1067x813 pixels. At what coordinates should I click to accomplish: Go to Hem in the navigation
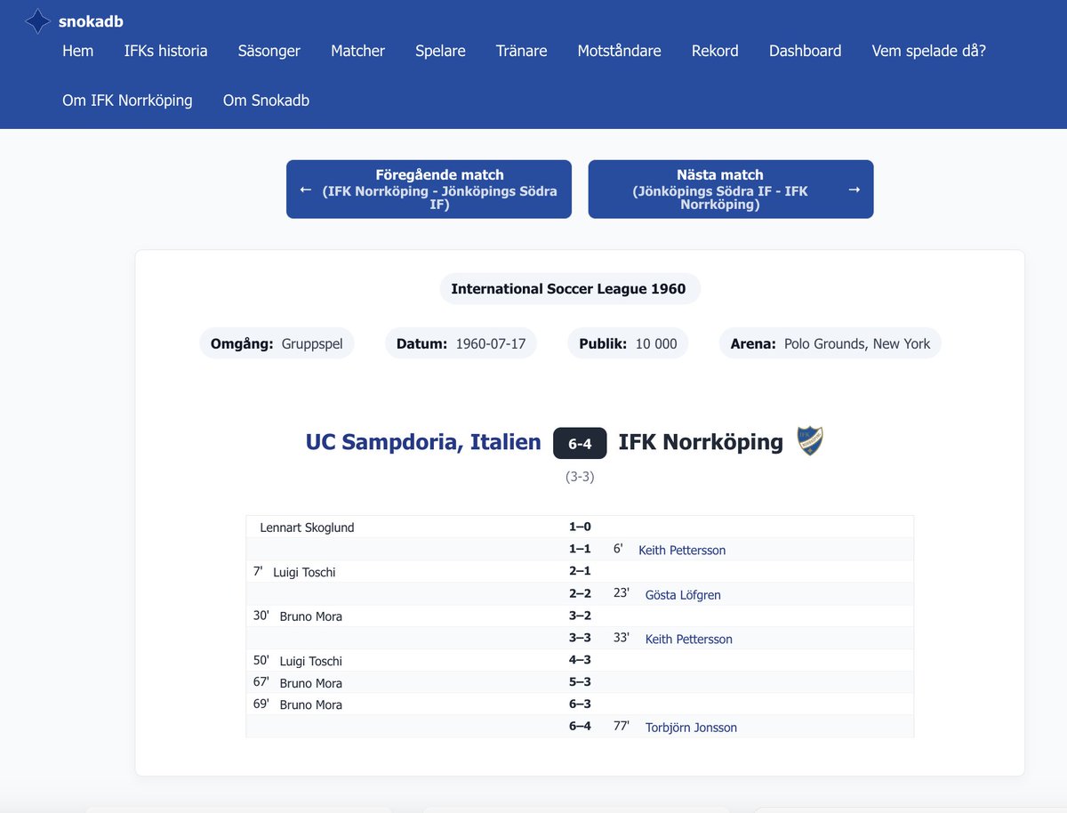click(78, 51)
